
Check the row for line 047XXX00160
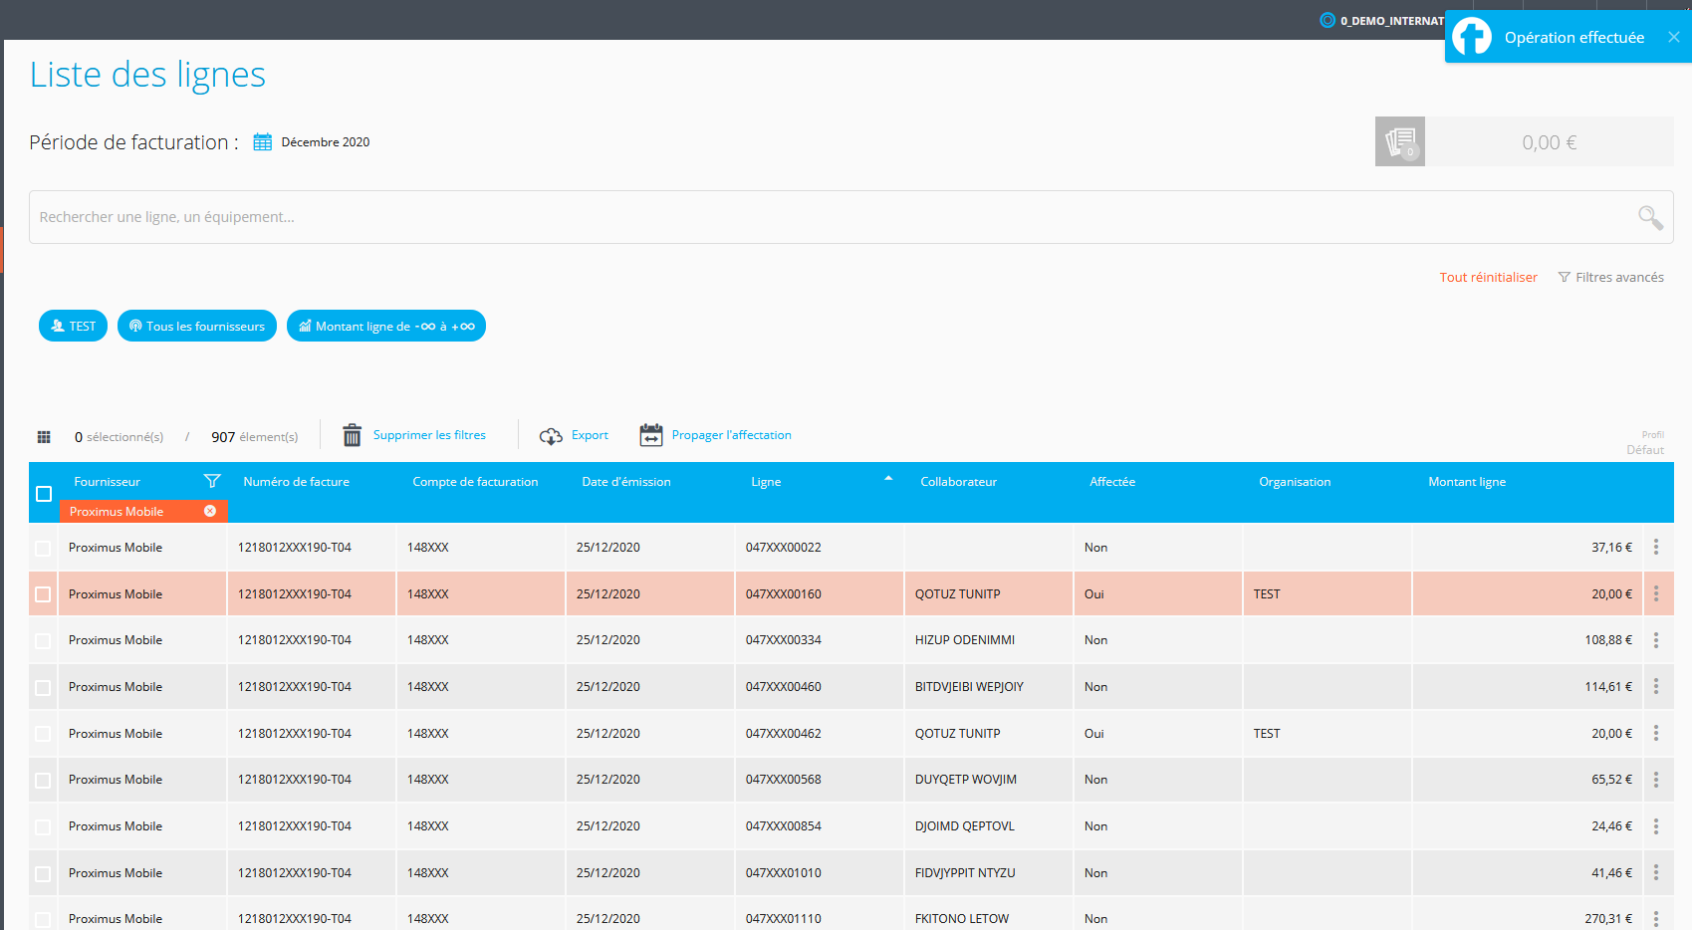43,594
